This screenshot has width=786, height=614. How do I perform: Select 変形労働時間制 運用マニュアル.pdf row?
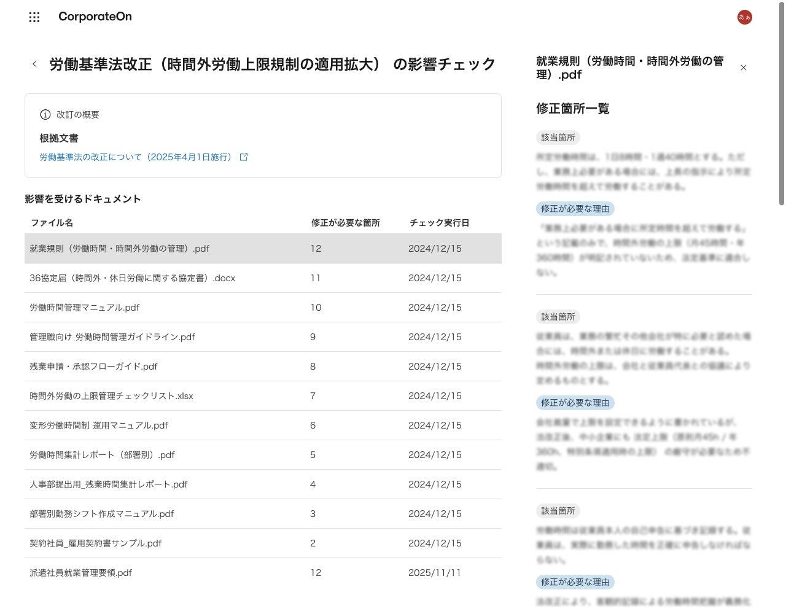[263, 426]
